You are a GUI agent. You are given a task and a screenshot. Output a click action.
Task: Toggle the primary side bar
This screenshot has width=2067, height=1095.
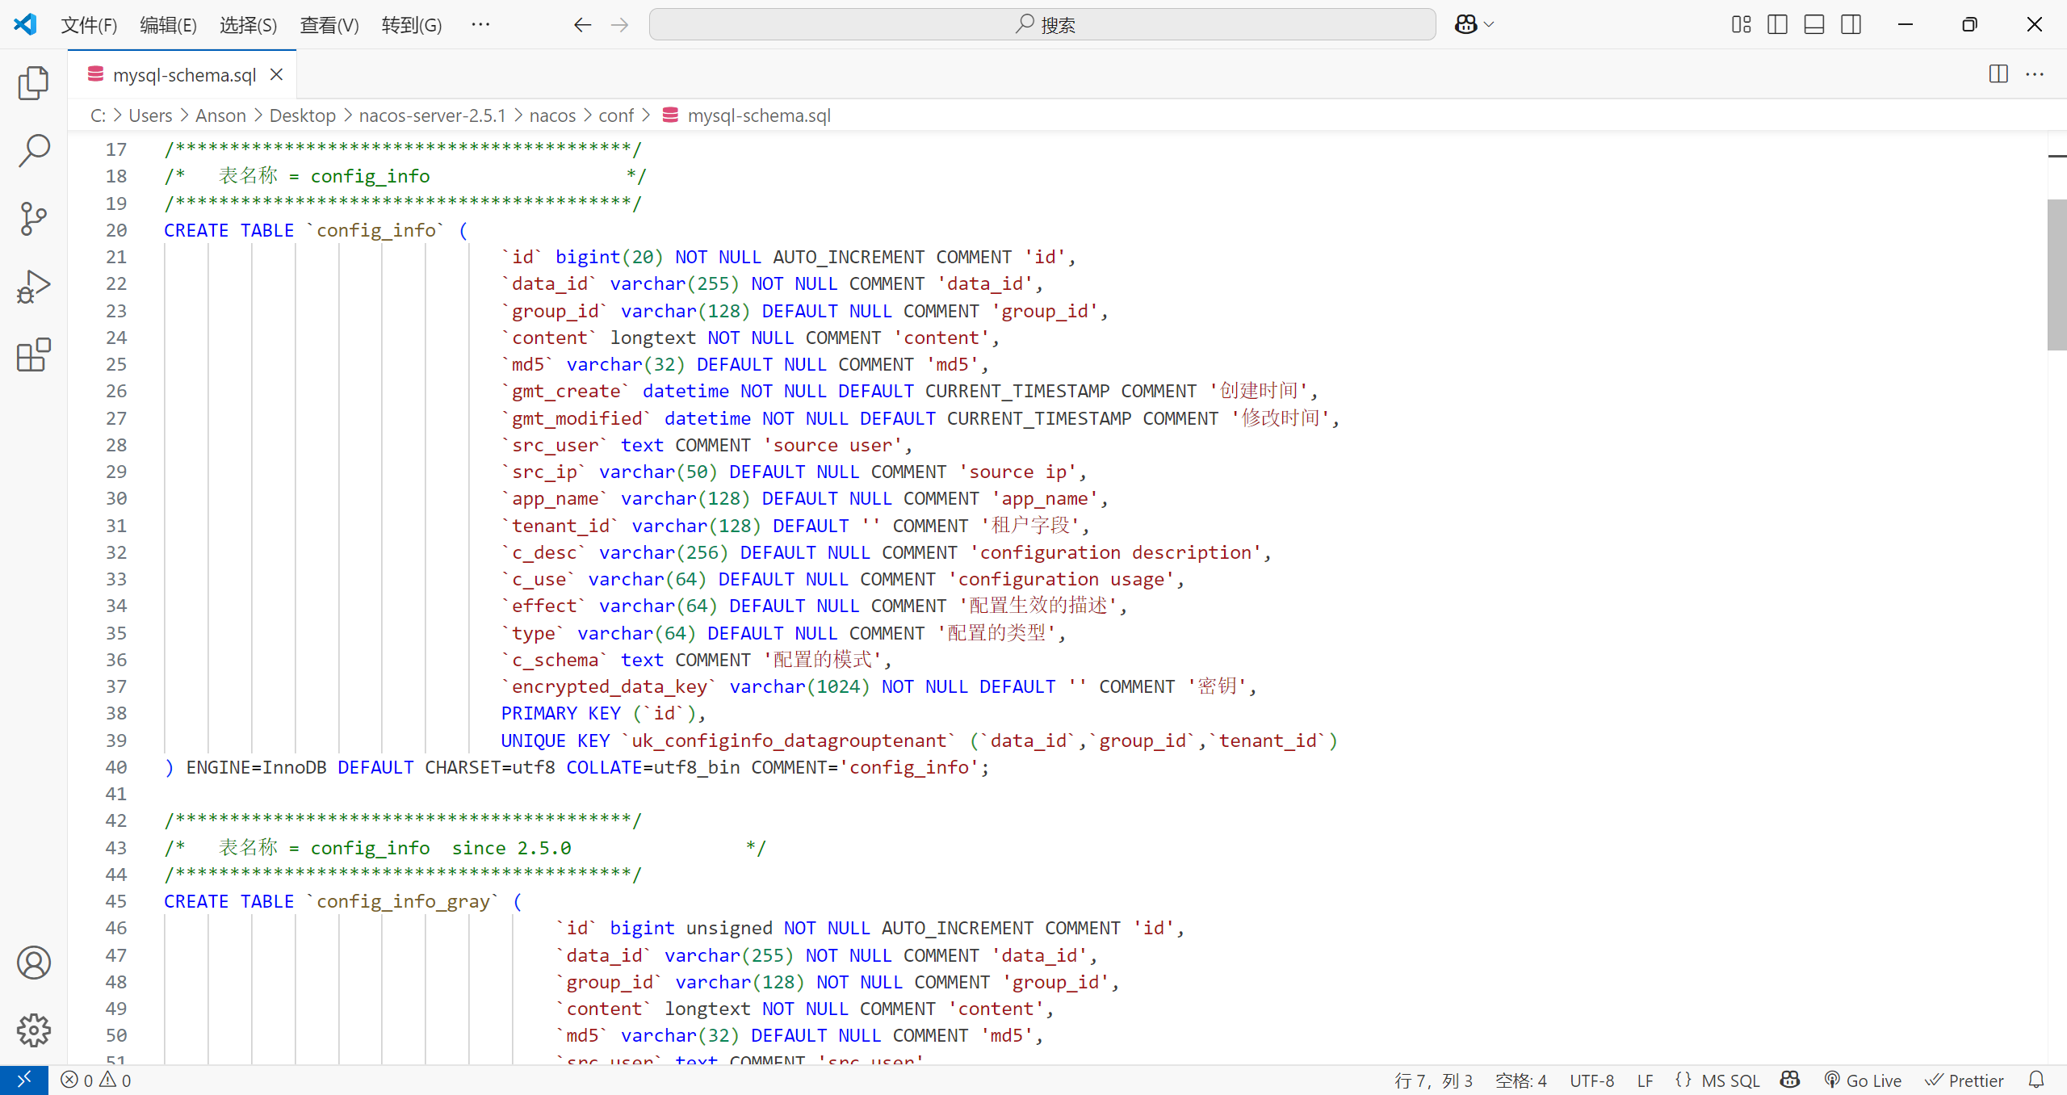pyautogui.click(x=1777, y=24)
